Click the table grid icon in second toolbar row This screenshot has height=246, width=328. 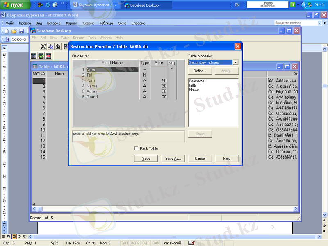34,56
